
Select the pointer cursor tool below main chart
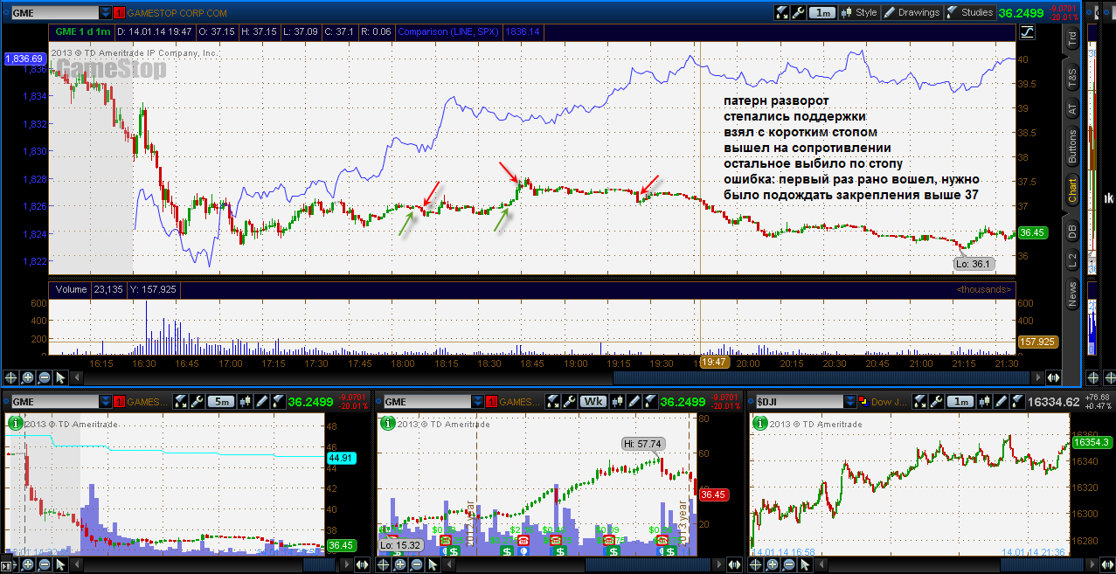(60, 377)
